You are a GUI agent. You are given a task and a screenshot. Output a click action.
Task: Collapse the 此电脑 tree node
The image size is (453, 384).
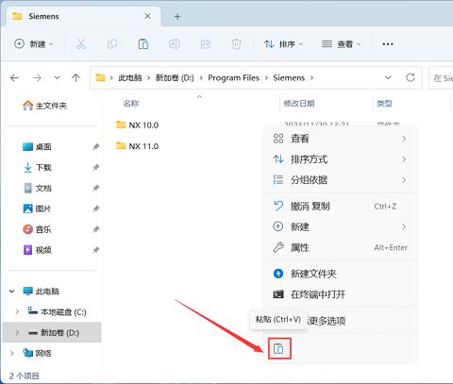click(x=11, y=292)
